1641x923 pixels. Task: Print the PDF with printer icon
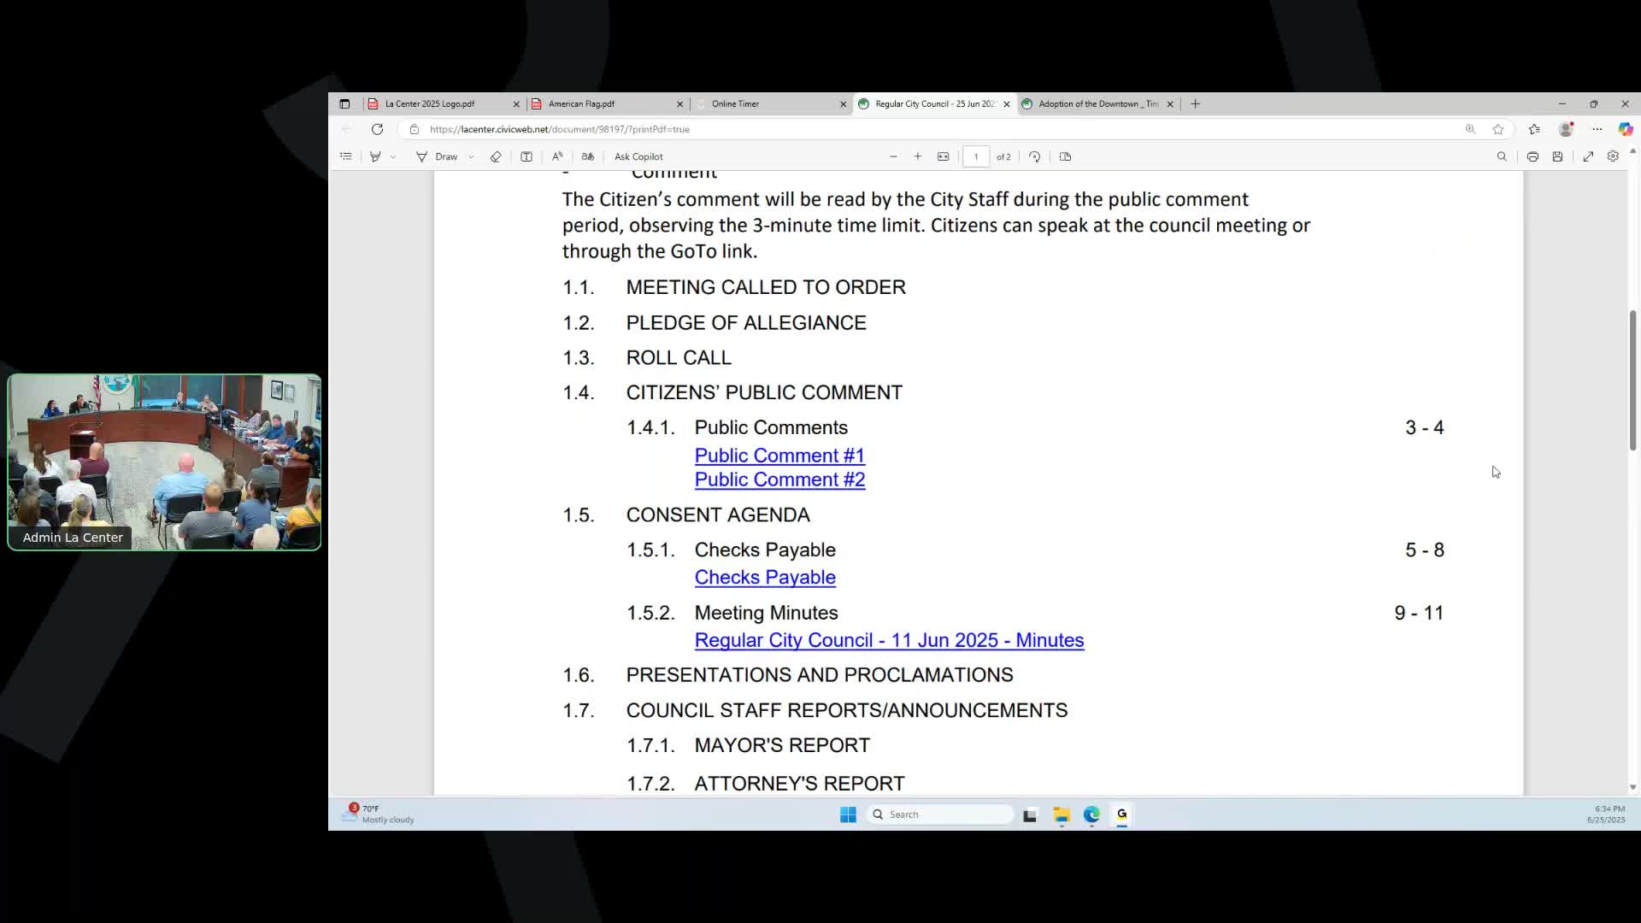point(1532,156)
